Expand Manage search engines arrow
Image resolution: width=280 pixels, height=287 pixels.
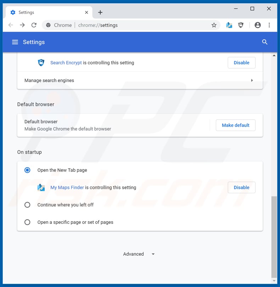pyautogui.click(x=252, y=80)
